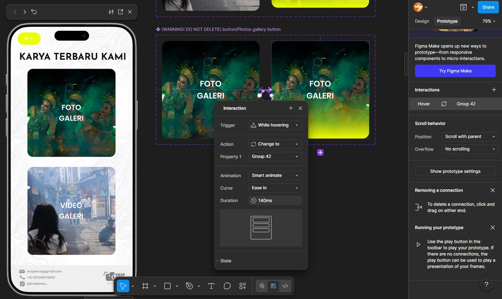
Task: Tap Foto Galeri card in preview
Action: 71,113
